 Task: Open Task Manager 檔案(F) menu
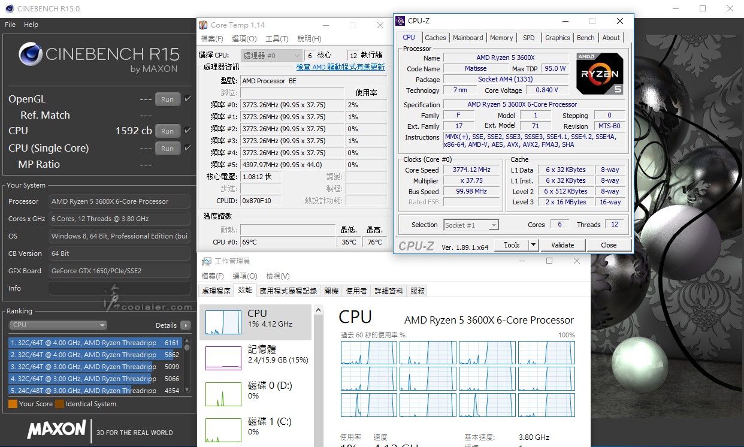click(x=212, y=276)
